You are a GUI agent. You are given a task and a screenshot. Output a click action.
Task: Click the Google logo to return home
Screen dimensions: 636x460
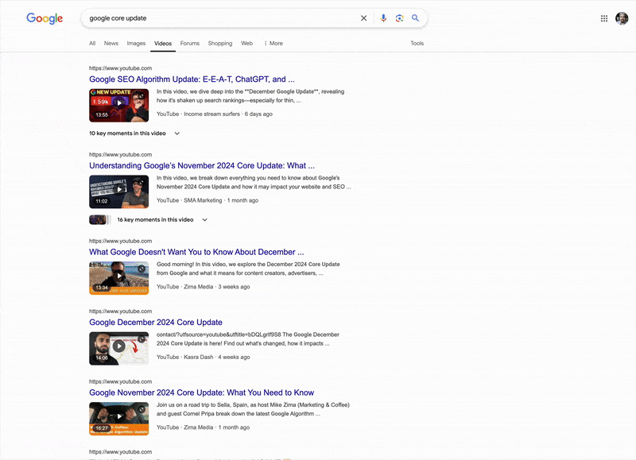pyautogui.click(x=44, y=18)
